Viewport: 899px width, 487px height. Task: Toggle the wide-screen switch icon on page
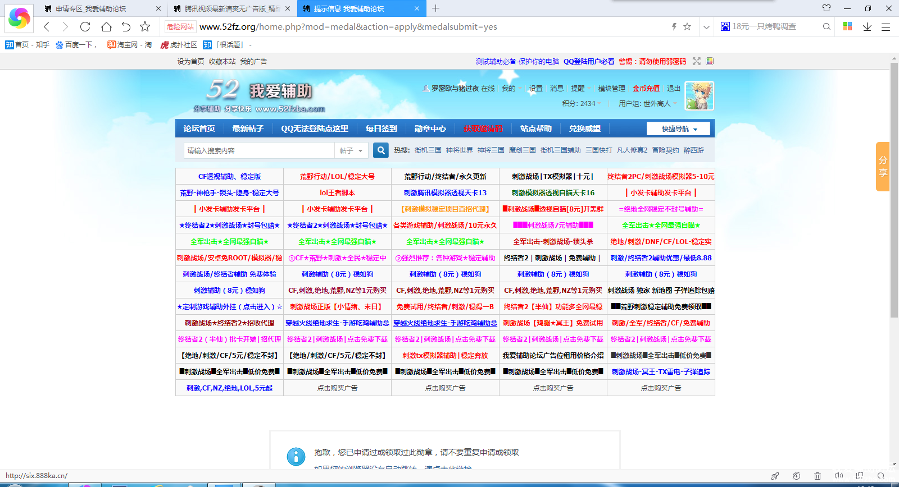click(x=697, y=61)
